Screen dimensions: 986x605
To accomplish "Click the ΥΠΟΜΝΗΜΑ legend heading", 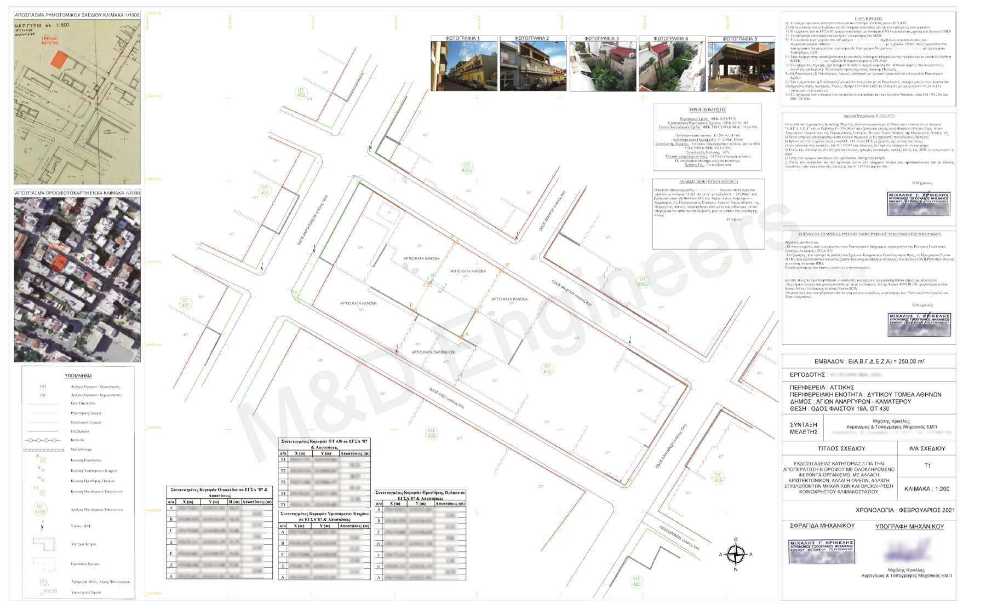I will [x=78, y=376].
